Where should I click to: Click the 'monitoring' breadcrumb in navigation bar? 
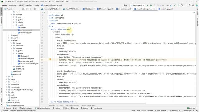[13, 5]
